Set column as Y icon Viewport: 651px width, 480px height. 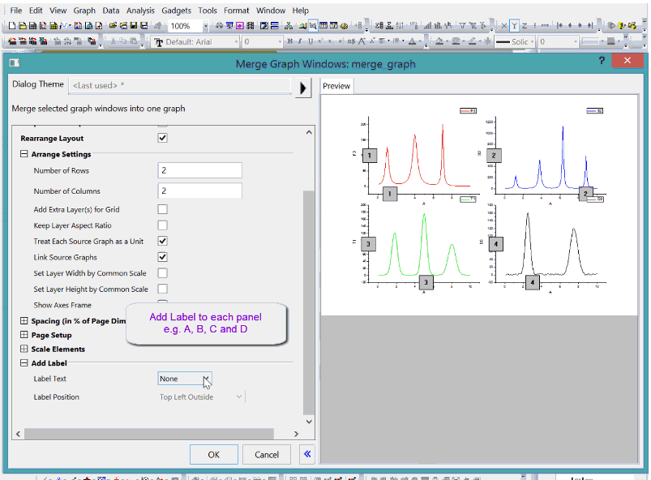[514, 26]
